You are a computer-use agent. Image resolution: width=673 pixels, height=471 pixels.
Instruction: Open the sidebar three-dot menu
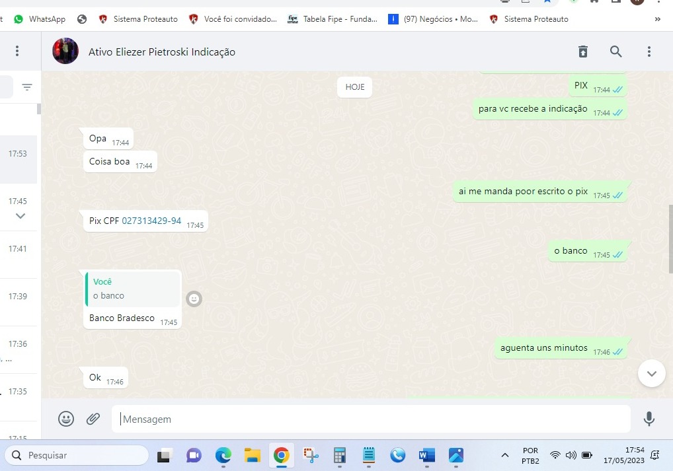17,52
